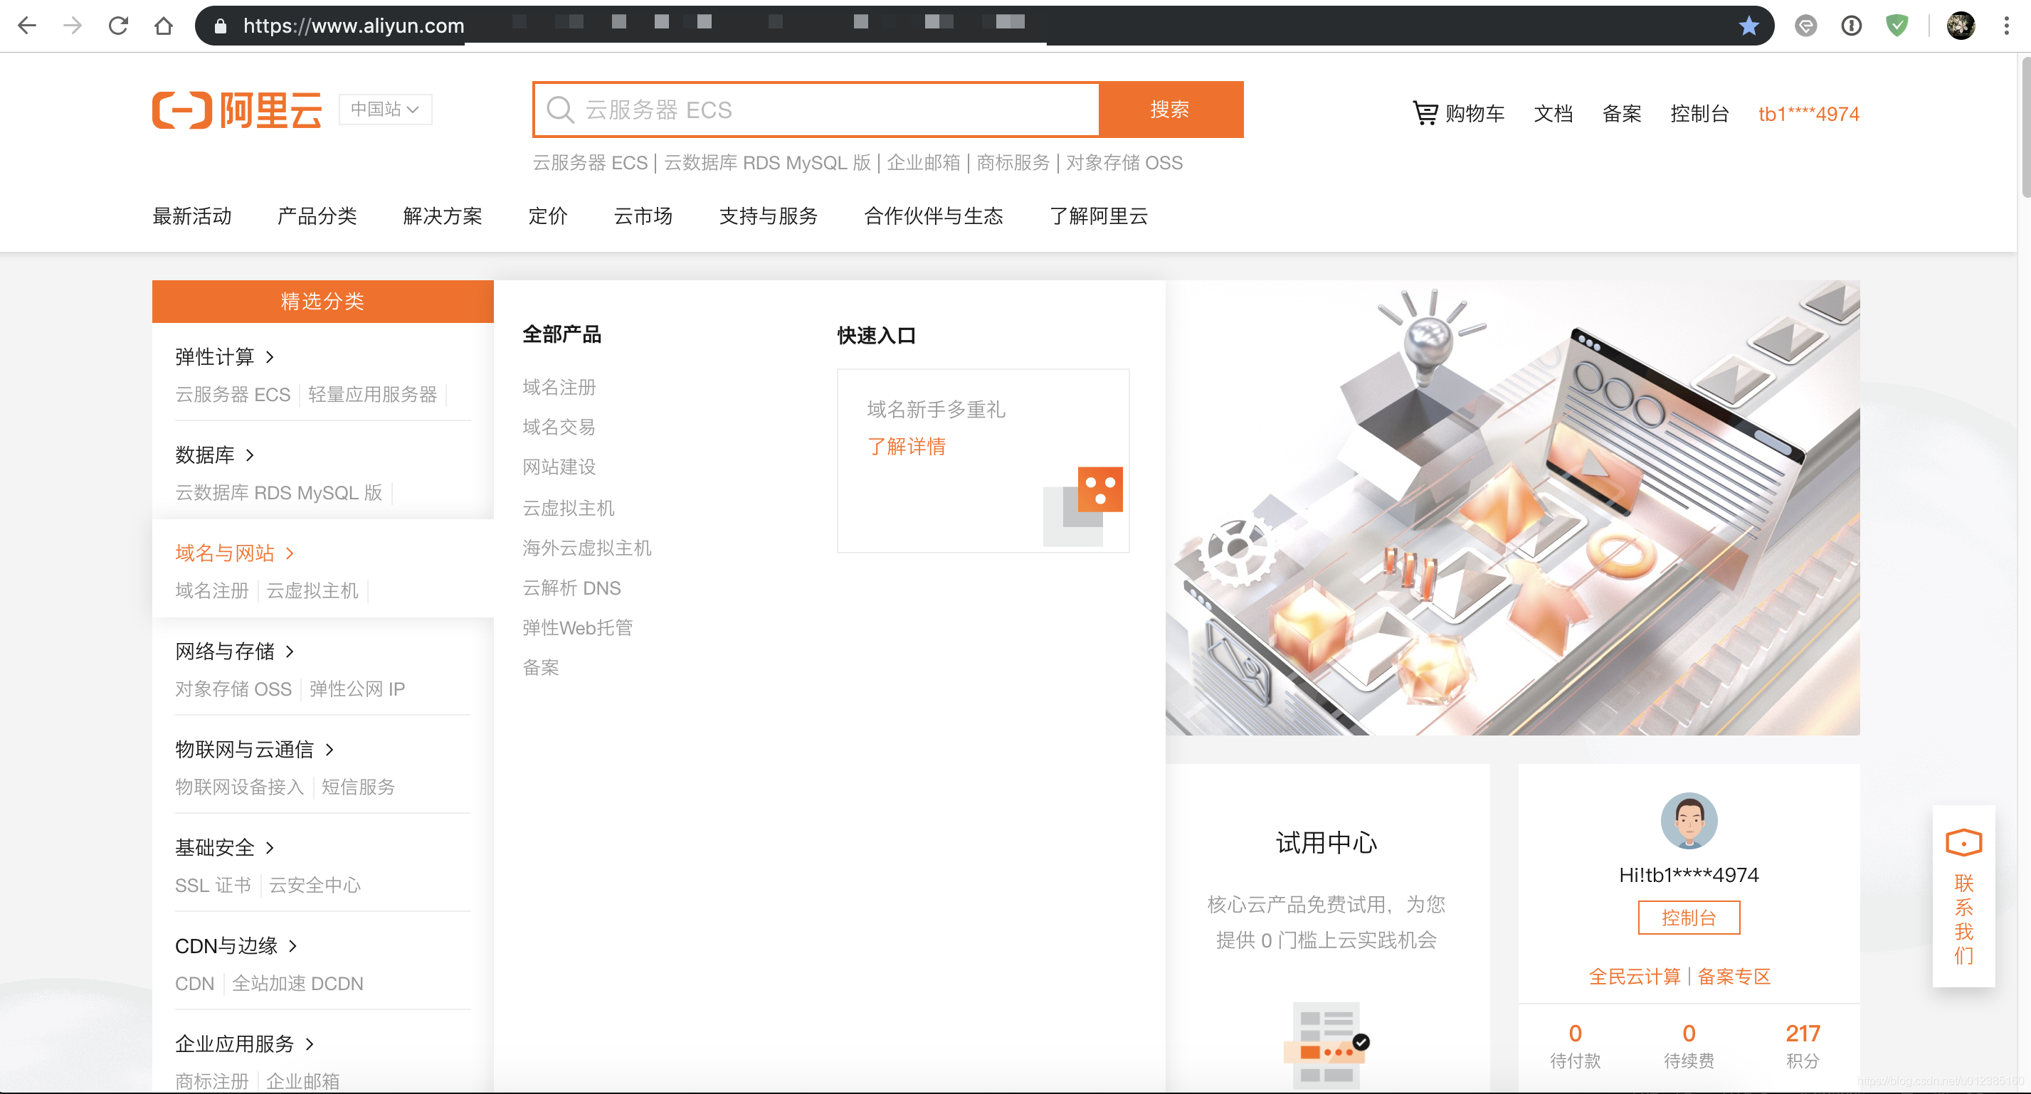The image size is (2031, 1094).
Task: Click the circular extension icon beside star
Action: (x=1805, y=25)
